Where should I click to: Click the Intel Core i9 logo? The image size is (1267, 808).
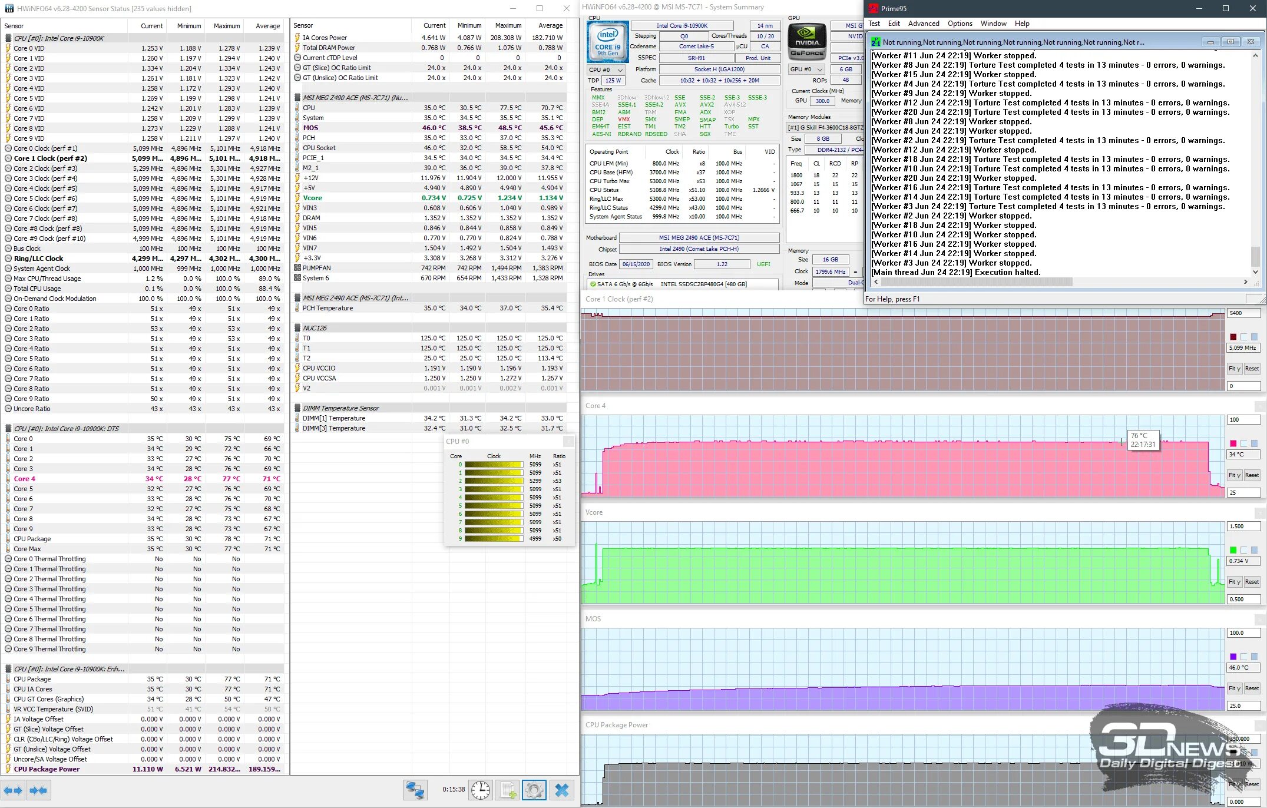tap(607, 42)
